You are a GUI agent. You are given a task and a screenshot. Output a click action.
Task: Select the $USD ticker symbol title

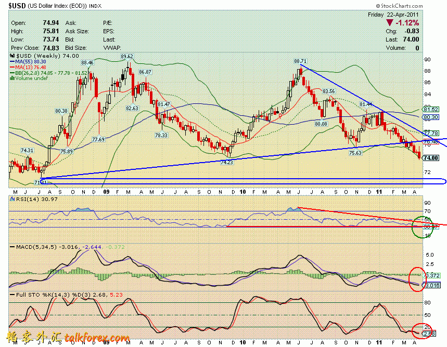(17, 6)
